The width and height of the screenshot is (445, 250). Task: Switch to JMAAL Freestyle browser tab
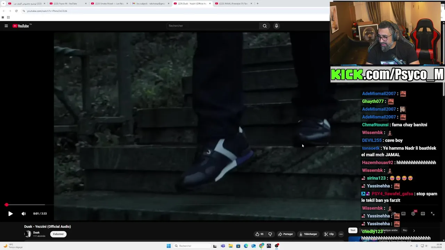233,3
